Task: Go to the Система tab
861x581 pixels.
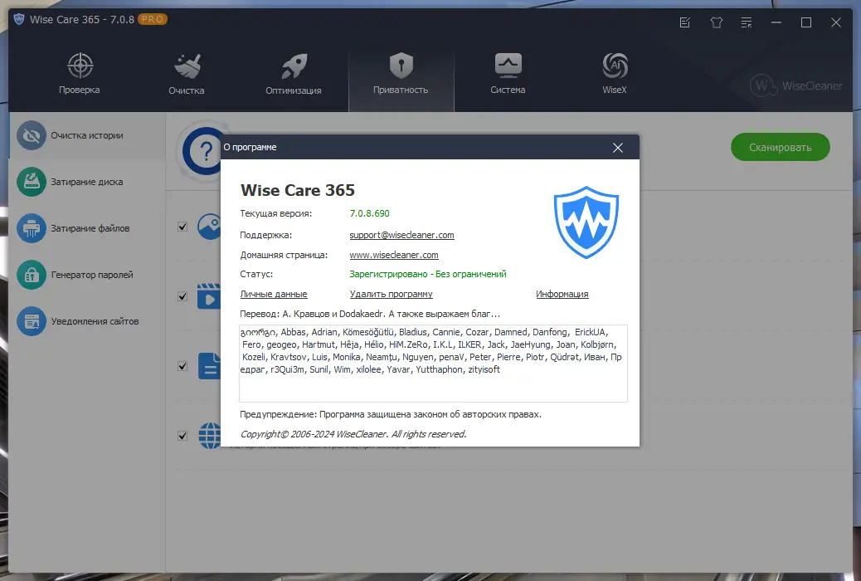Action: [x=508, y=75]
